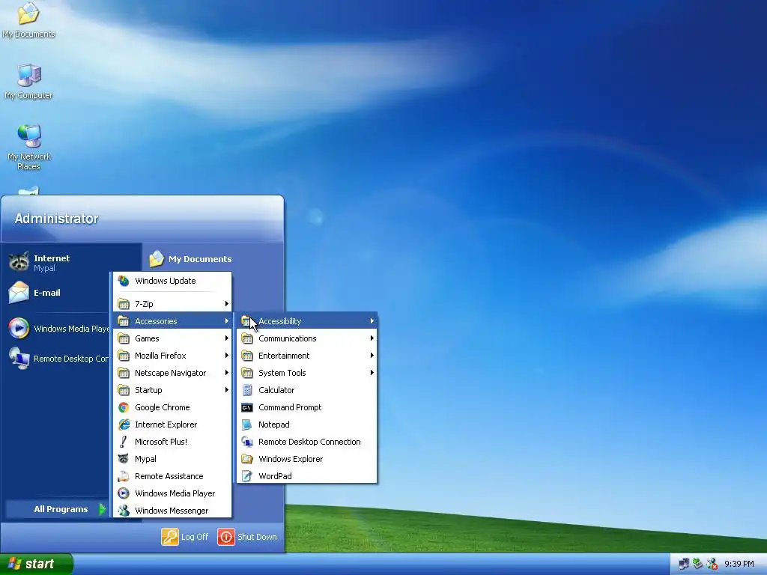Expand the Accessories submenu arrow

(226, 320)
